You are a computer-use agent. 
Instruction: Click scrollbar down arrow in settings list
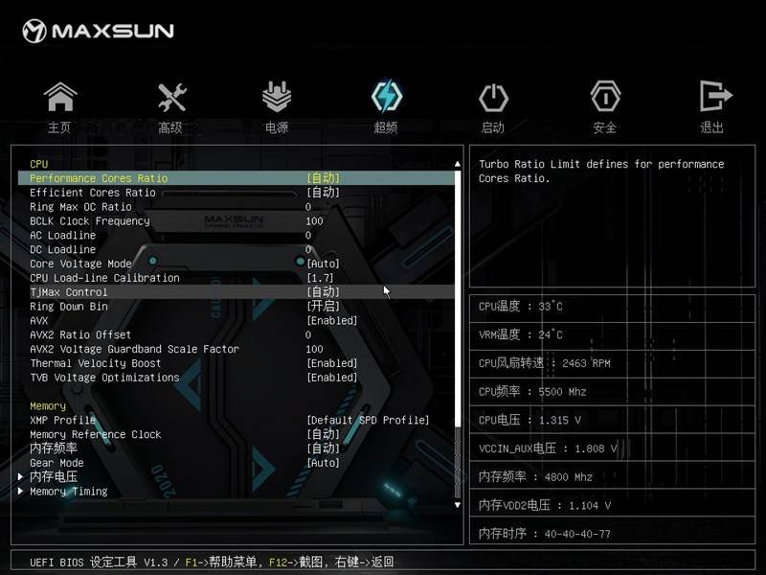458,505
